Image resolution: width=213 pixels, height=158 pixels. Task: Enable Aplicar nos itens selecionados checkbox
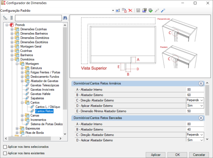coord(5,147)
